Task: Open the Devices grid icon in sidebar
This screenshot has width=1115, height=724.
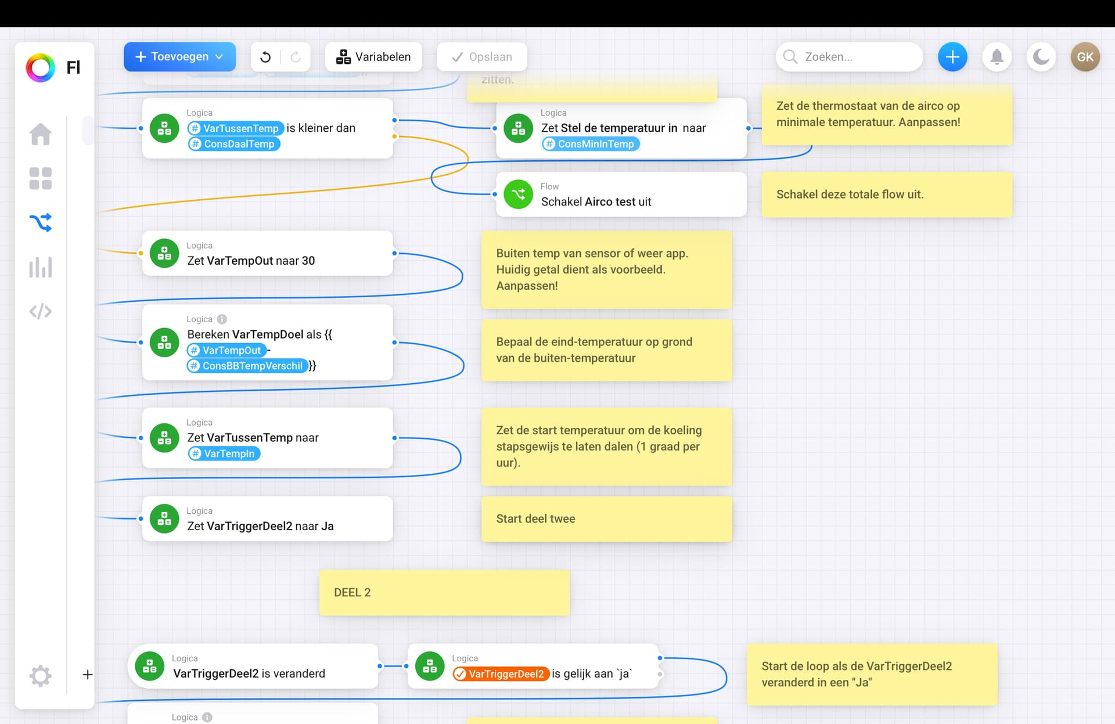Action: point(40,178)
